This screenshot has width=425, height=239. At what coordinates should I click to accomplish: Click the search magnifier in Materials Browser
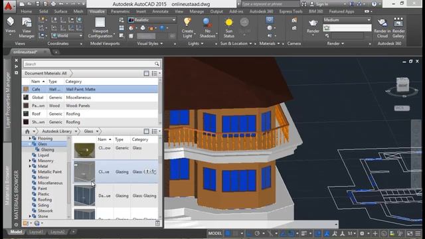(x=157, y=64)
